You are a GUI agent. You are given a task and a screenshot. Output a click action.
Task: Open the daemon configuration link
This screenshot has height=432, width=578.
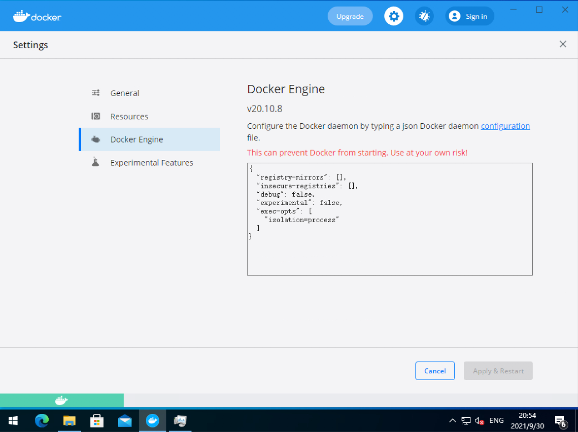click(505, 126)
